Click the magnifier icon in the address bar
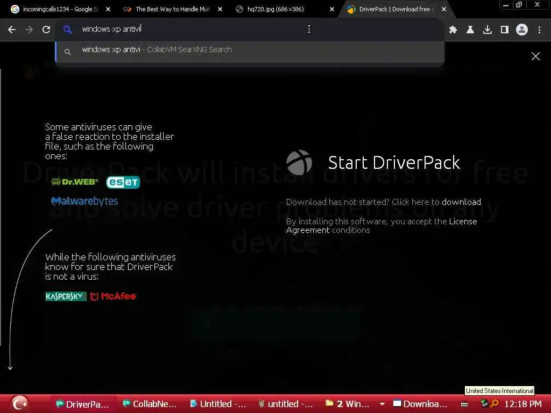The image size is (551, 413). [67, 30]
